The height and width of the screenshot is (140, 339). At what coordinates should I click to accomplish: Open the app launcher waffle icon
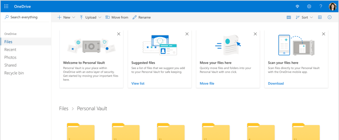6,7
